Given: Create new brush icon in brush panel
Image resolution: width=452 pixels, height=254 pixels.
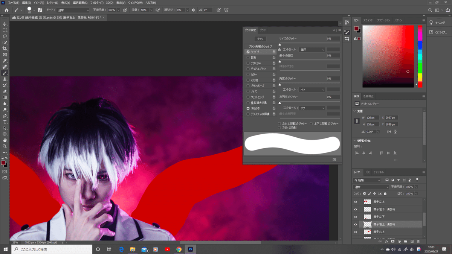Looking at the screenshot, I should (x=334, y=160).
